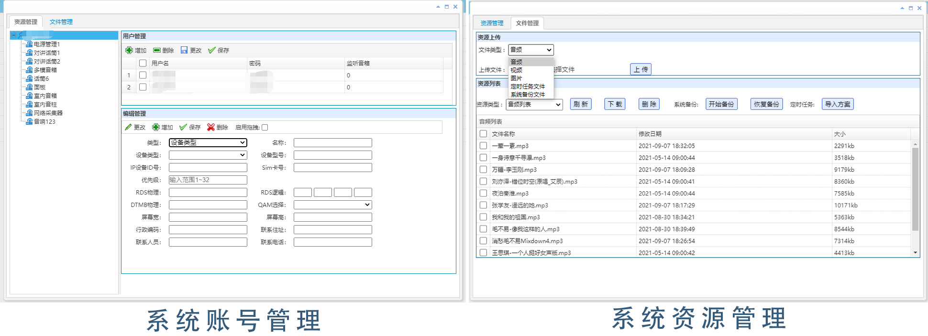
Task: Enable the 启用拖拽 checkbox
Action: pos(265,127)
